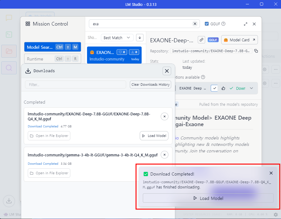Image resolution: width=281 pixels, height=219 pixels.
Task: Open app settings gear in status bar
Action: coord(276,214)
